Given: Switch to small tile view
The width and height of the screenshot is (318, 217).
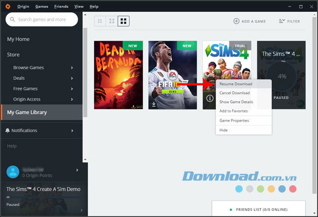Looking at the screenshot, I should tap(100, 21).
